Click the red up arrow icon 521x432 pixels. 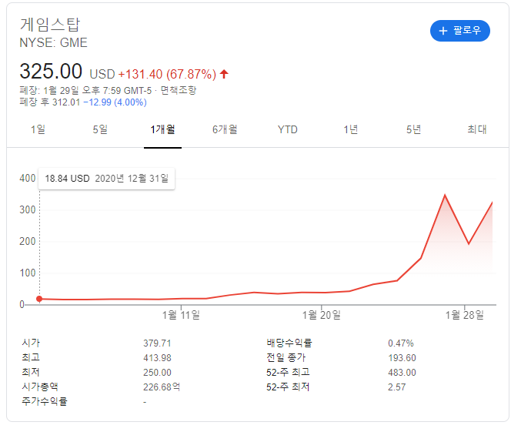coord(224,74)
